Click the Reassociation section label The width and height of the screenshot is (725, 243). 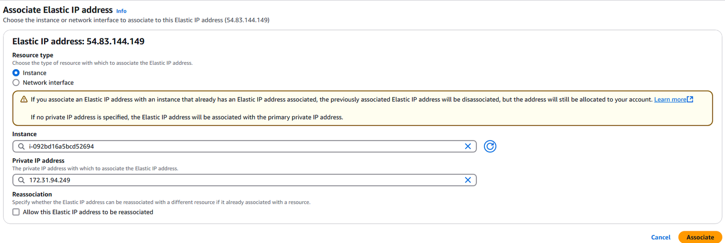32,194
